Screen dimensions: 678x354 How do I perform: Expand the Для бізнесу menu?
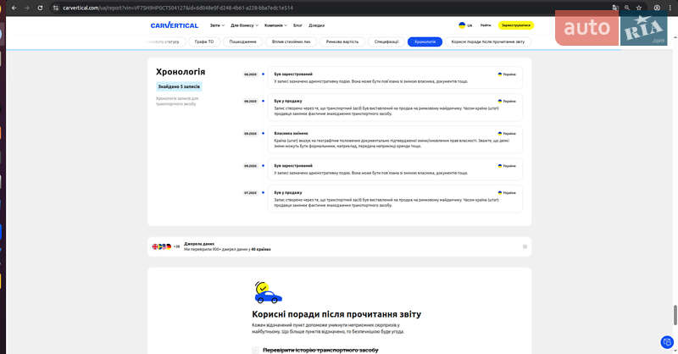(x=244, y=26)
